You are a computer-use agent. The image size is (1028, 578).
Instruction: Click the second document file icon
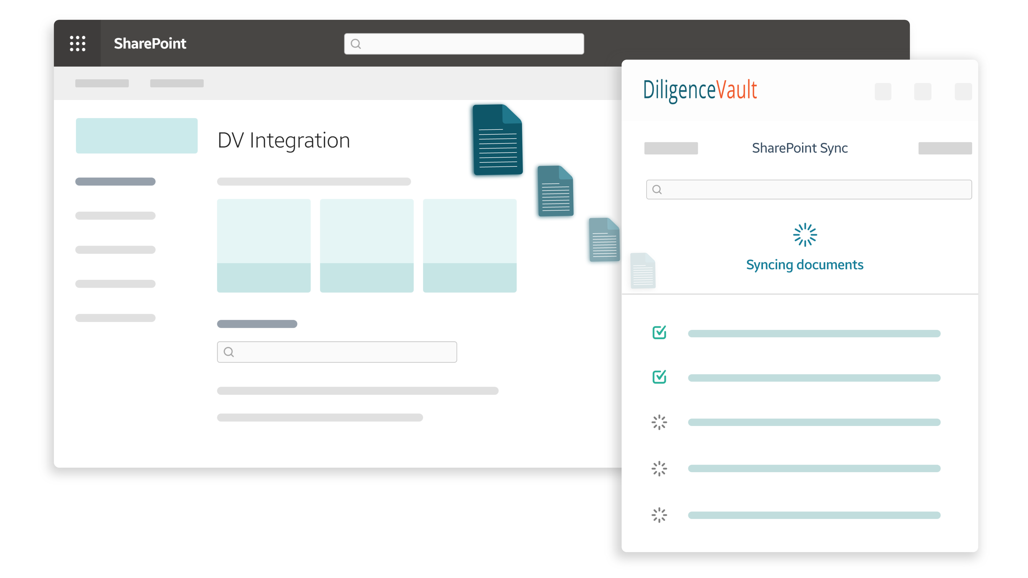tap(555, 192)
